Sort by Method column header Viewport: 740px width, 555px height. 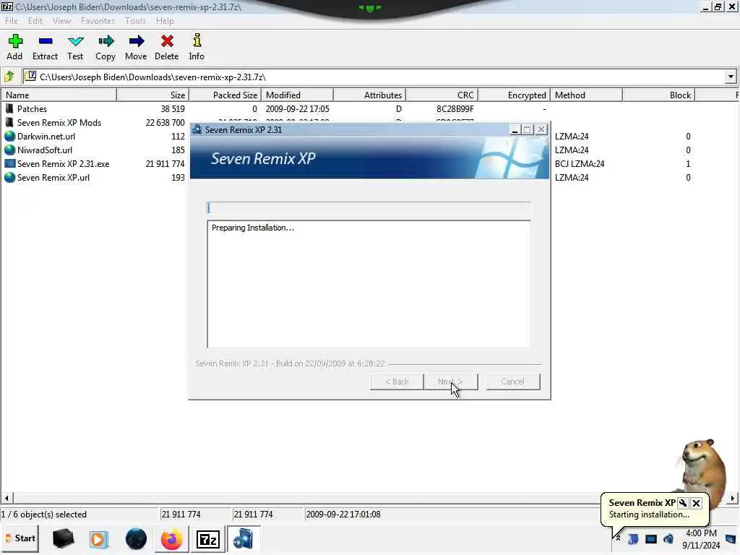(x=587, y=95)
